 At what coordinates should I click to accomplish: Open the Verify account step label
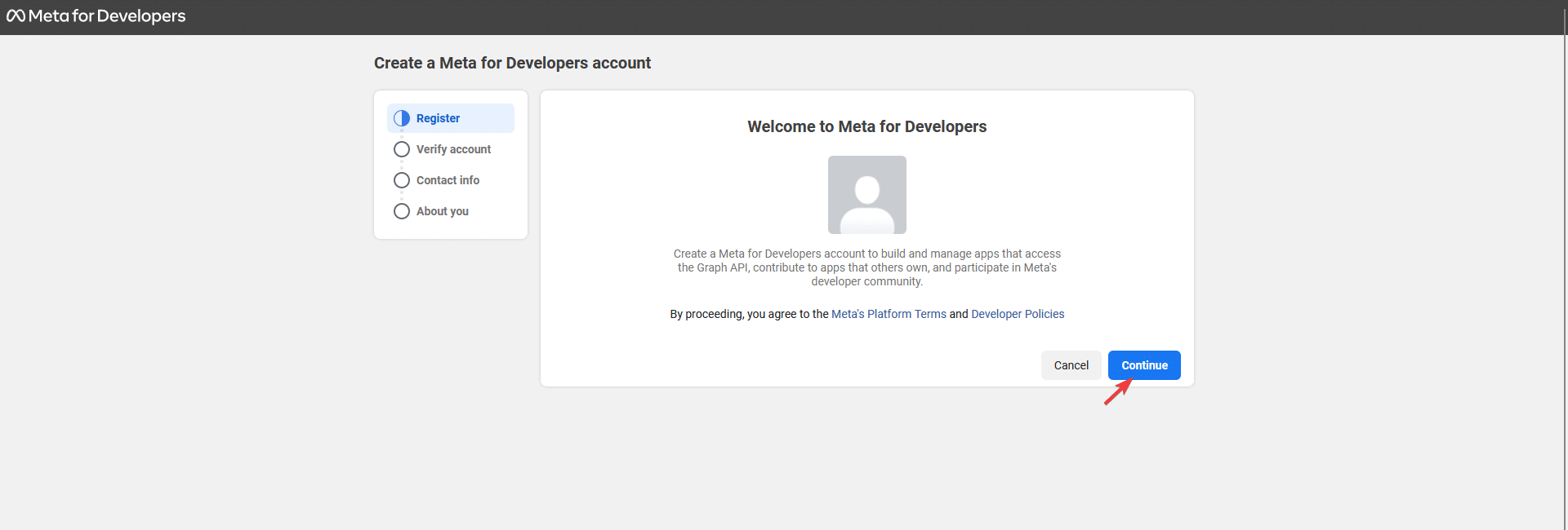[453, 149]
